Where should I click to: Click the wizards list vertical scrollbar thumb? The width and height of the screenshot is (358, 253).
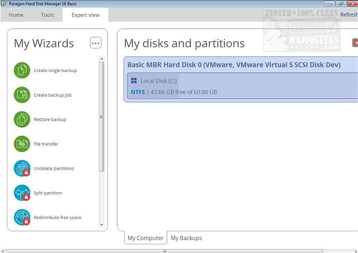102,117
